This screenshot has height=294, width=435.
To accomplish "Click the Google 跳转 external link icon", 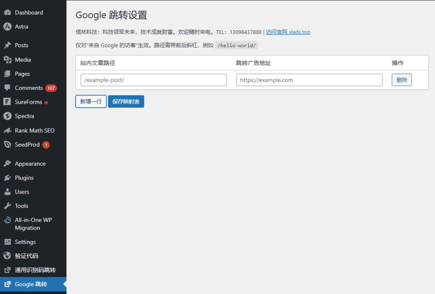I will 8,284.
